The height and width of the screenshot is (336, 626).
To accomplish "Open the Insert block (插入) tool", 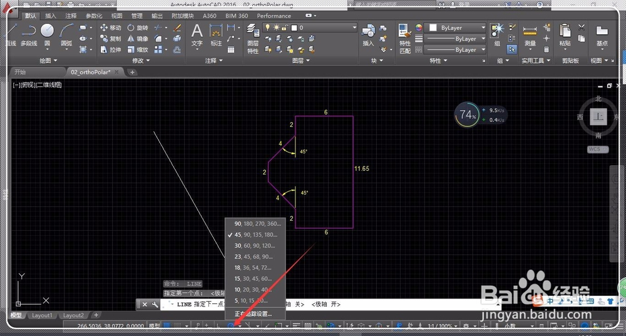I will pyautogui.click(x=368, y=35).
